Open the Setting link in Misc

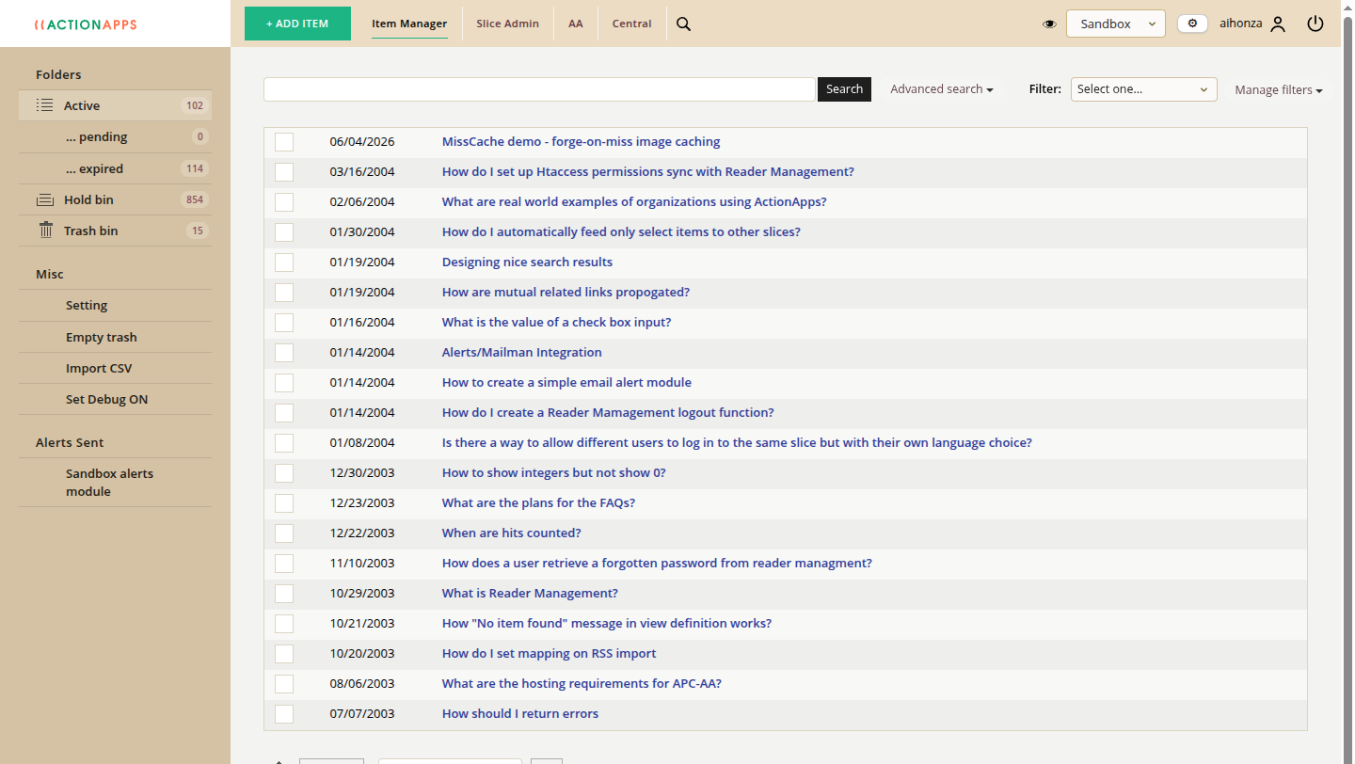(87, 306)
